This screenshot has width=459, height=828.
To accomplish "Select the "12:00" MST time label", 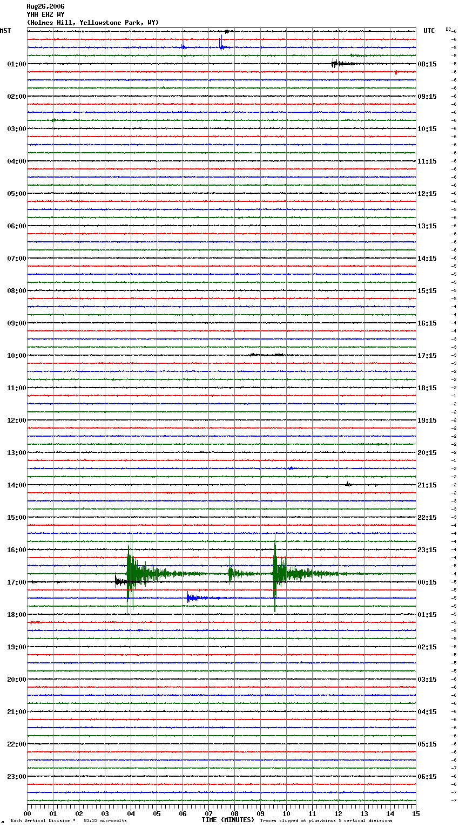I will (17, 420).
